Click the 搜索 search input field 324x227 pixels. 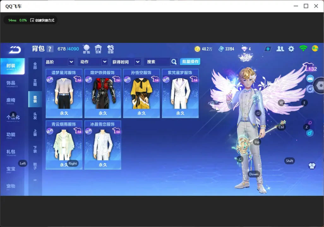pos(157,62)
